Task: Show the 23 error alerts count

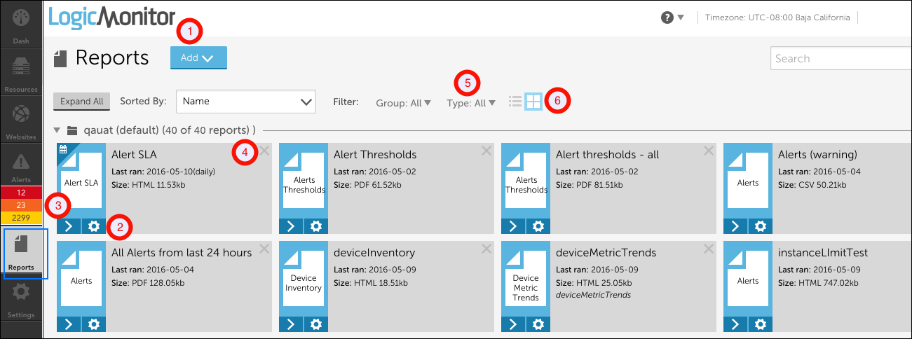Action: (21, 205)
